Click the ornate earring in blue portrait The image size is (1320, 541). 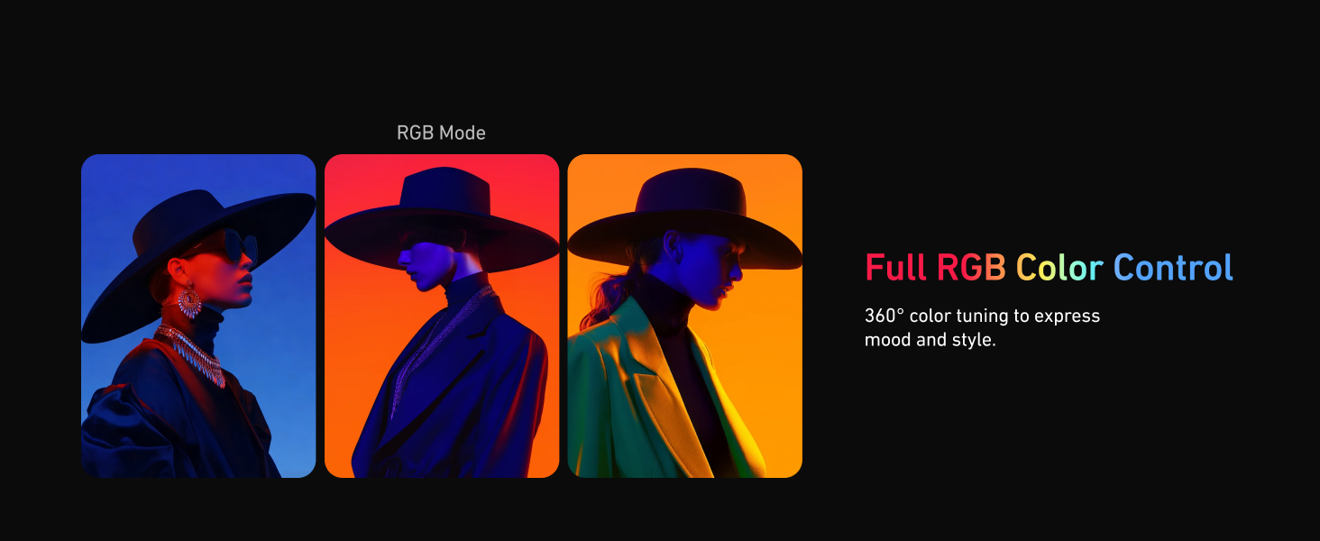[x=189, y=300]
